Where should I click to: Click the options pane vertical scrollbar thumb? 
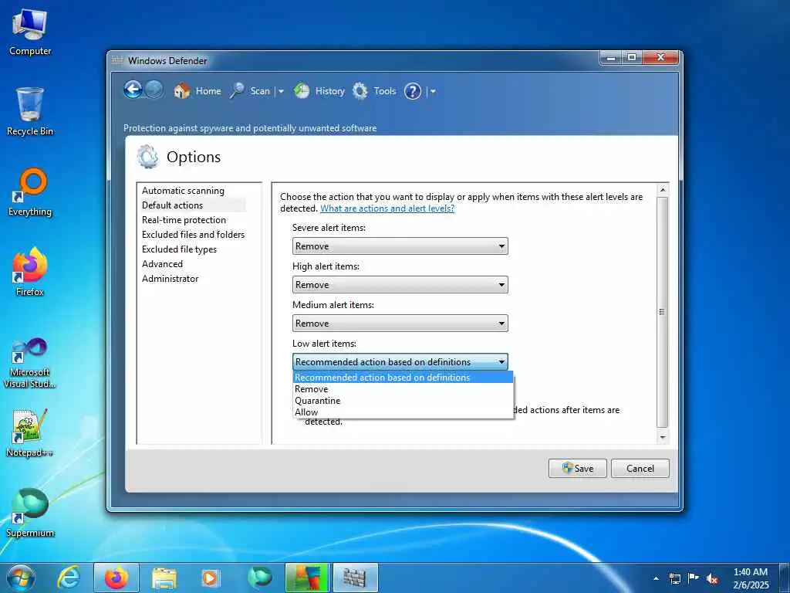[663, 312]
